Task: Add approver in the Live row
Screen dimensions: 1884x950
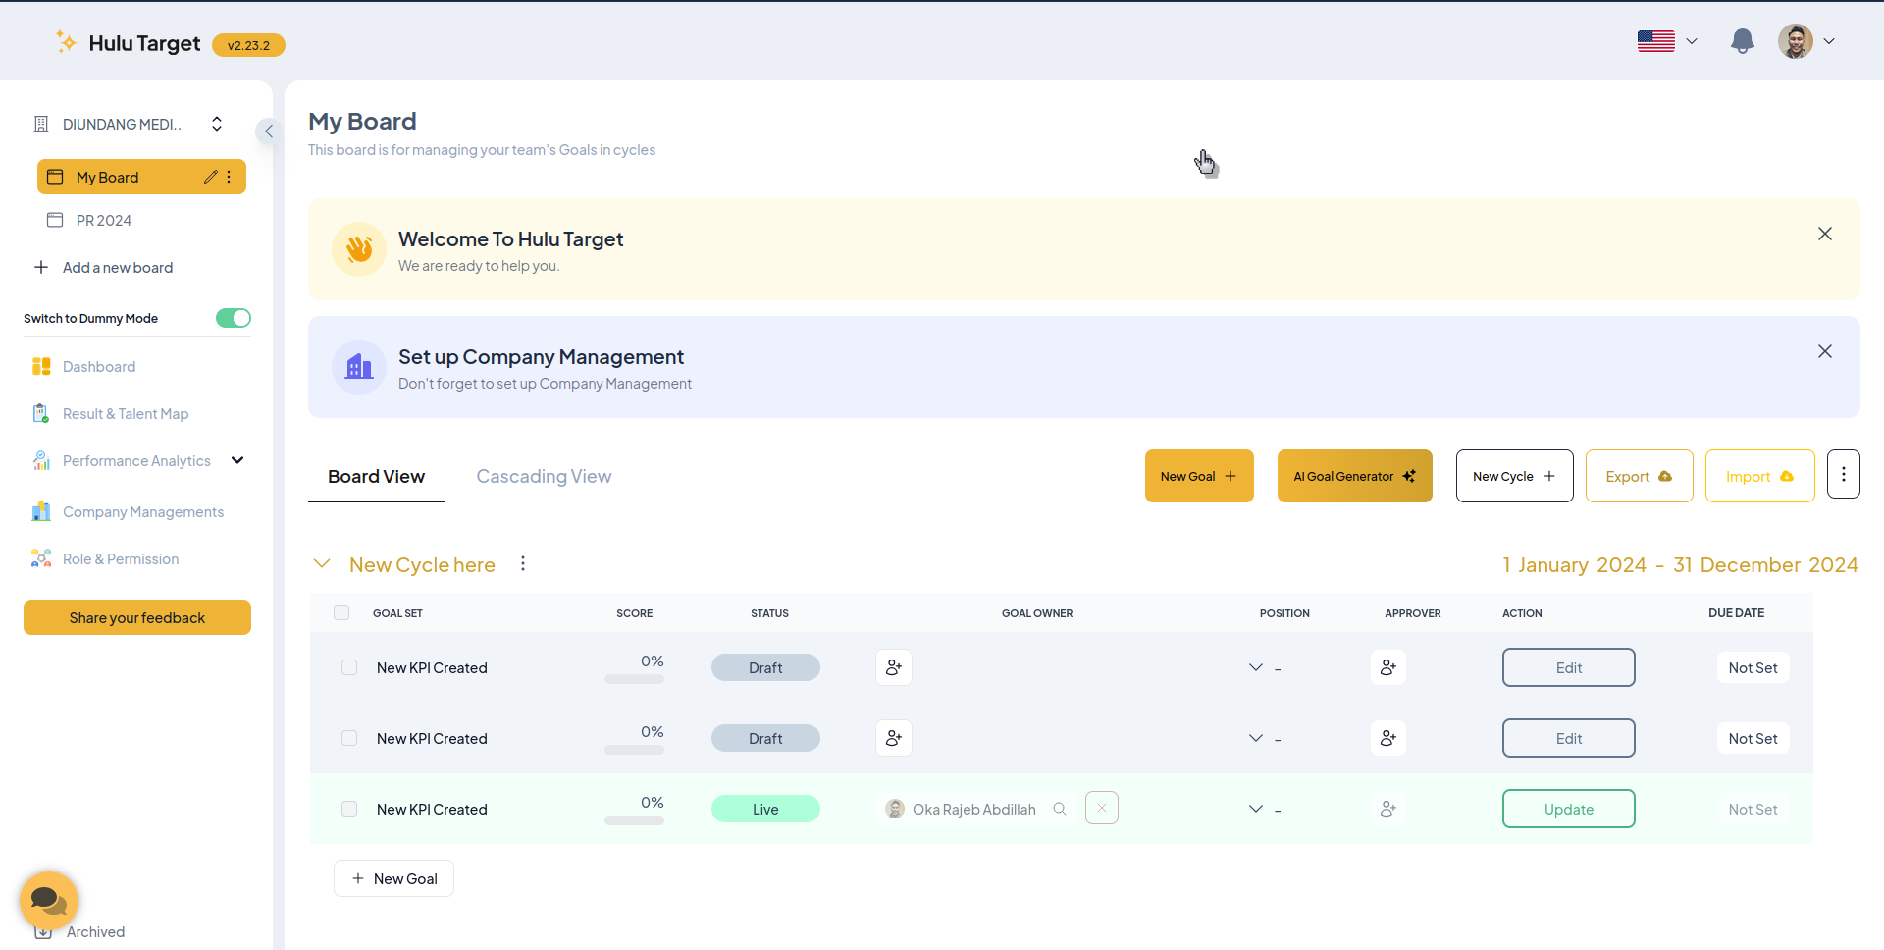Action: click(x=1388, y=809)
